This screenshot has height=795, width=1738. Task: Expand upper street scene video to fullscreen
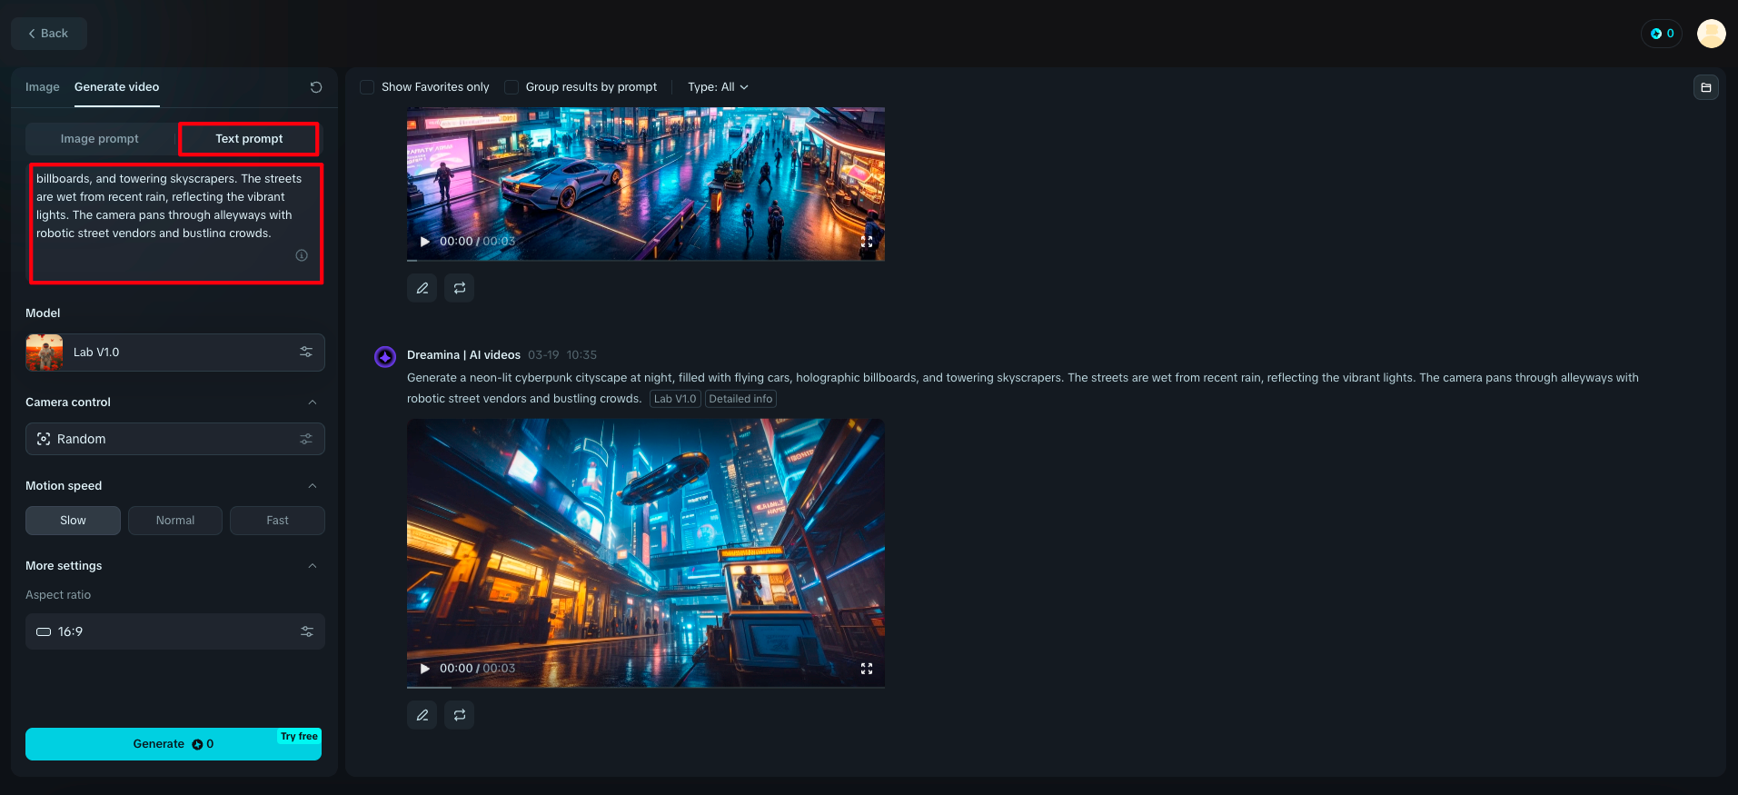[x=867, y=242]
